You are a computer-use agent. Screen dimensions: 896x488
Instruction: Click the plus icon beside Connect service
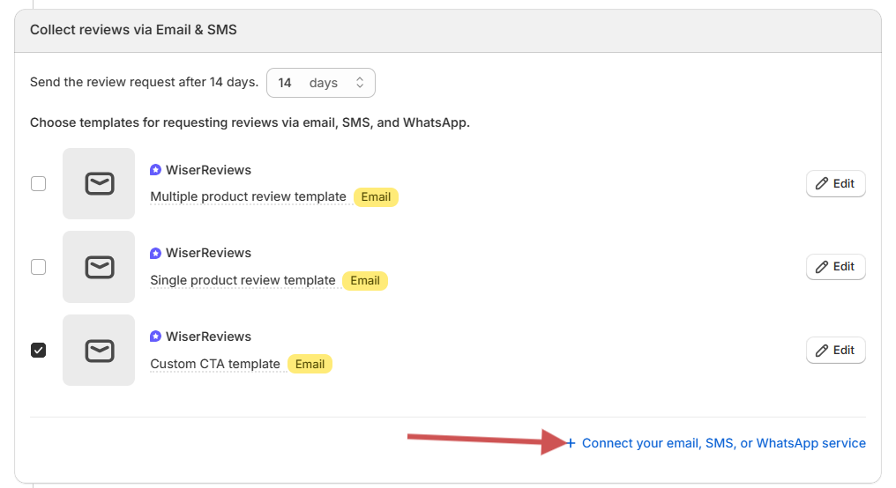[x=571, y=443]
